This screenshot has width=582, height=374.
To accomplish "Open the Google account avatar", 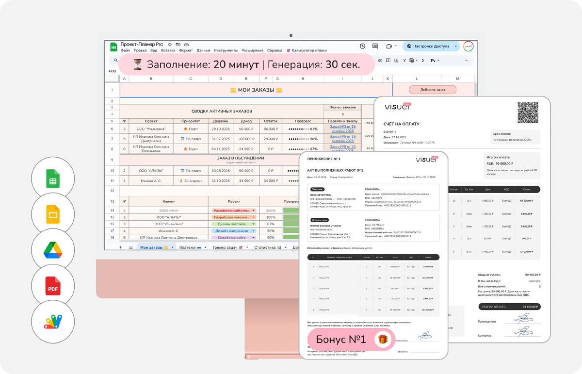I will pos(469,47).
